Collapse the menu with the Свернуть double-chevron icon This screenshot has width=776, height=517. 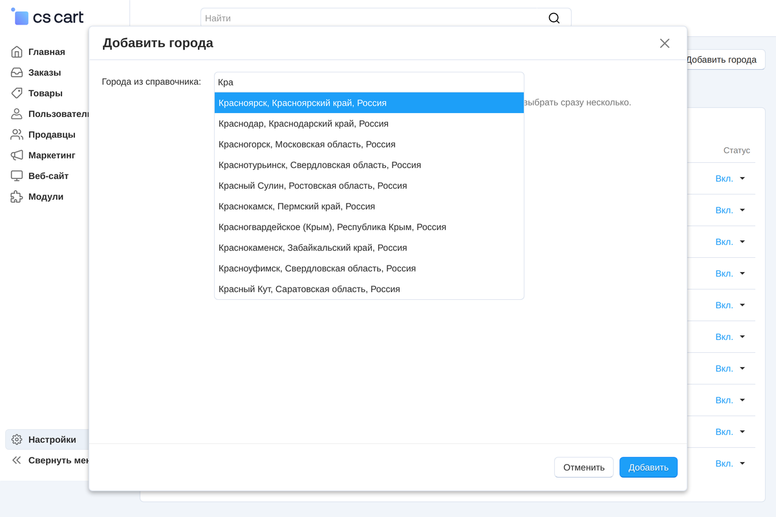(17, 460)
